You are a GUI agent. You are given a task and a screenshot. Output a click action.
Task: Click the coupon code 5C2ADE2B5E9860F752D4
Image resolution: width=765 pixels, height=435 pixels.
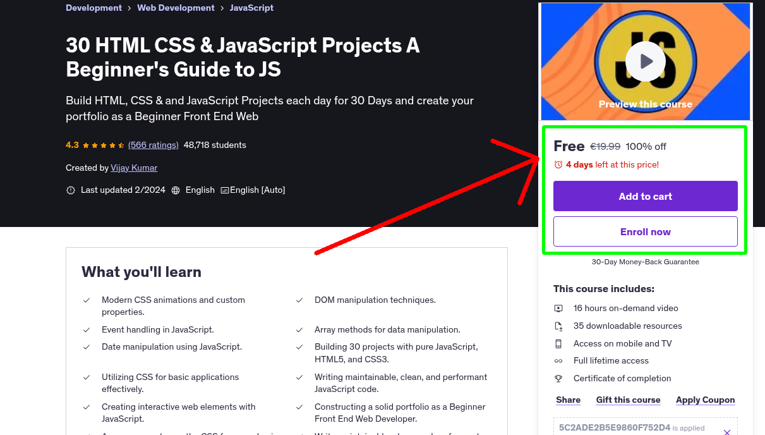615,427
